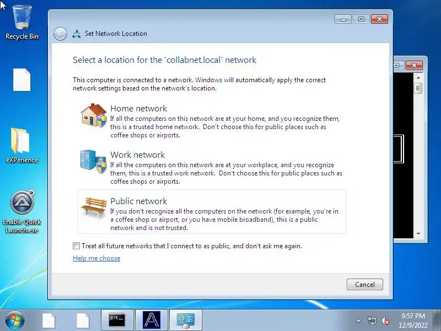Choose the Home network heading
Screen dimensions: 441x331
pyautogui.click(x=139, y=108)
